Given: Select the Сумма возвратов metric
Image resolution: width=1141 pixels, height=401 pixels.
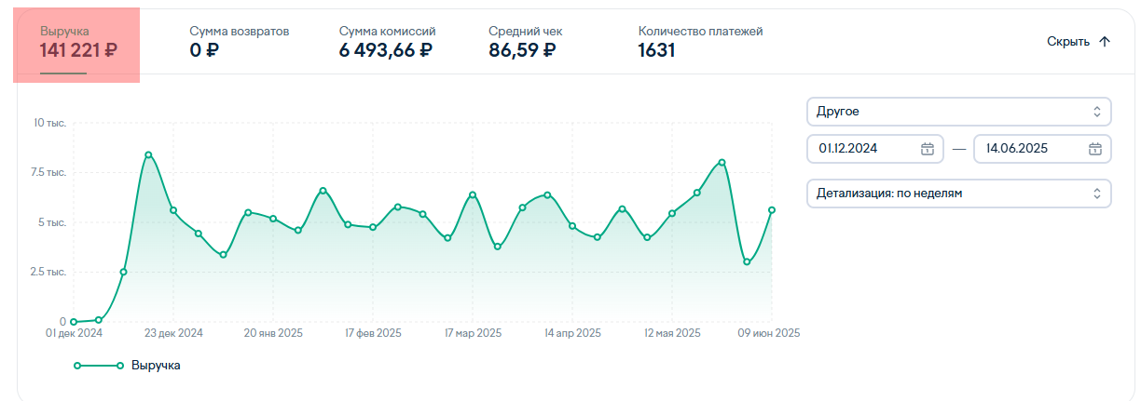Looking at the screenshot, I should (240, 42).
